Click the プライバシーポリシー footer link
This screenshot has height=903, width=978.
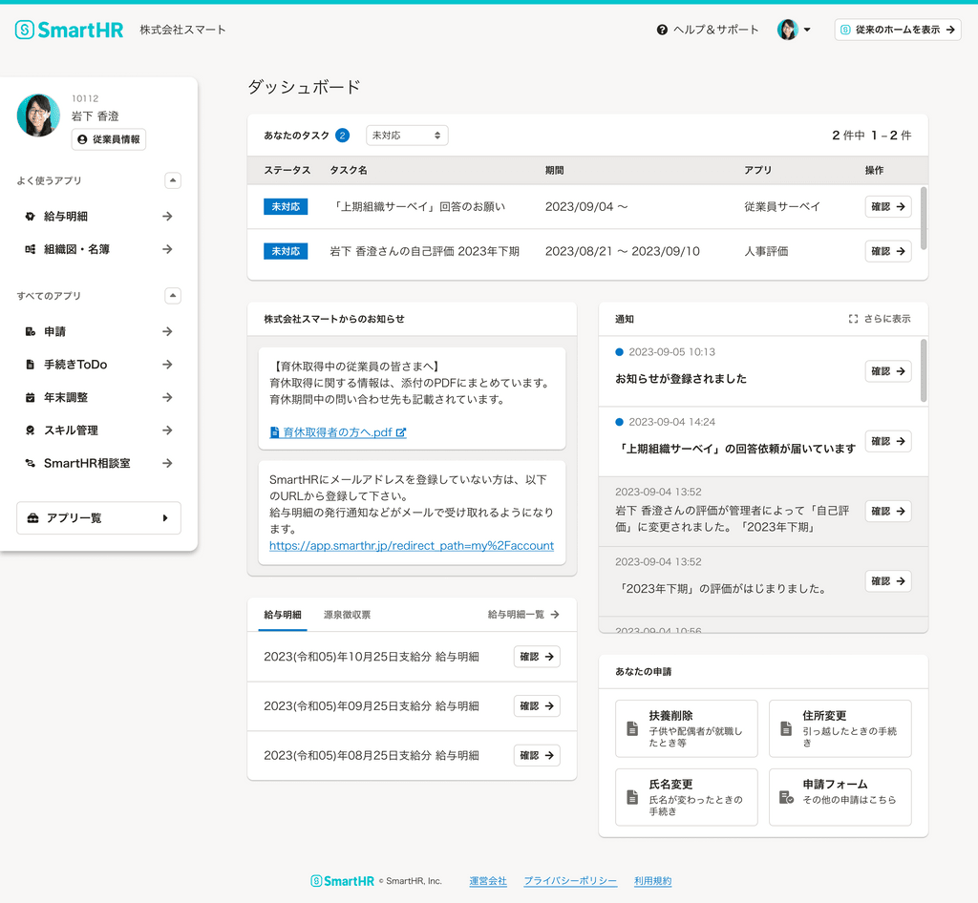coord(570,881)
